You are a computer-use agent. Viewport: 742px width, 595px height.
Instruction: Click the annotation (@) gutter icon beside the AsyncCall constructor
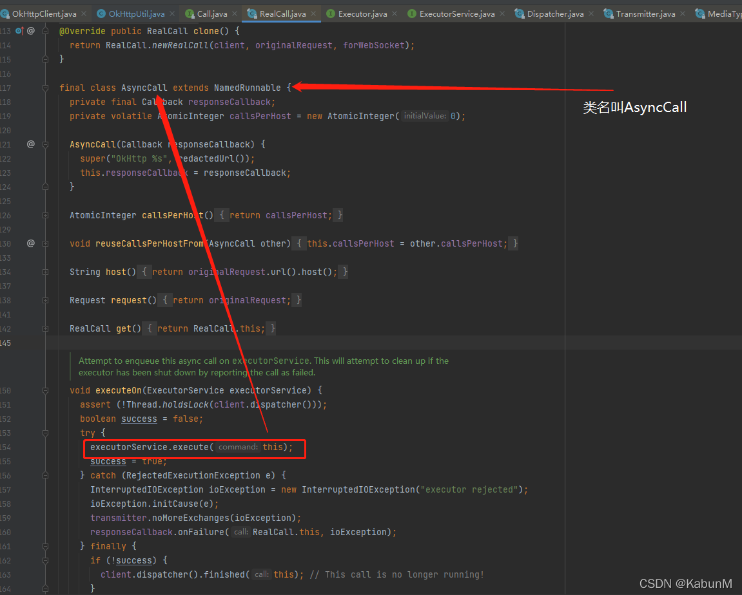tap(30, 144)
